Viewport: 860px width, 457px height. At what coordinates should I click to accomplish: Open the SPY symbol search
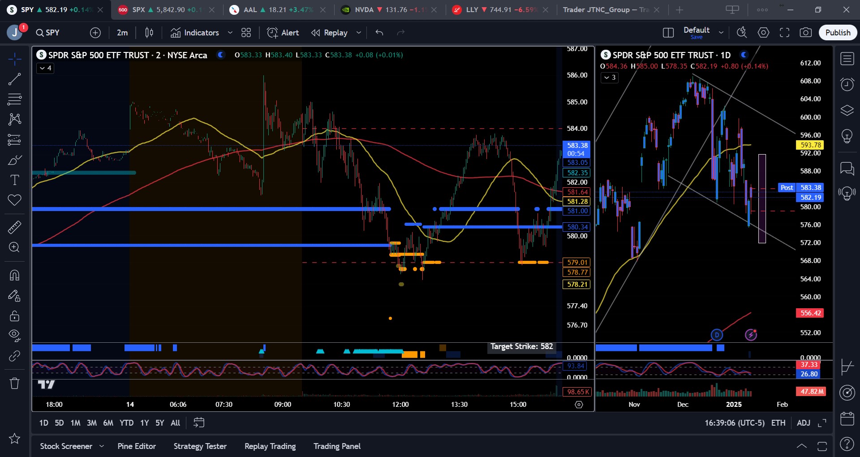pos(48,33)
